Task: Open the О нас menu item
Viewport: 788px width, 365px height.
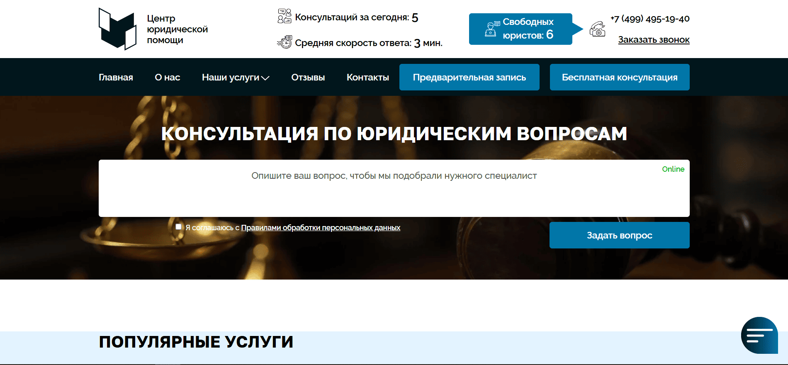Action: (167, 78)
